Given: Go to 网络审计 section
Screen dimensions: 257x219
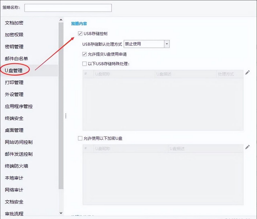Looking at the screenshot, I should point(14,190).
